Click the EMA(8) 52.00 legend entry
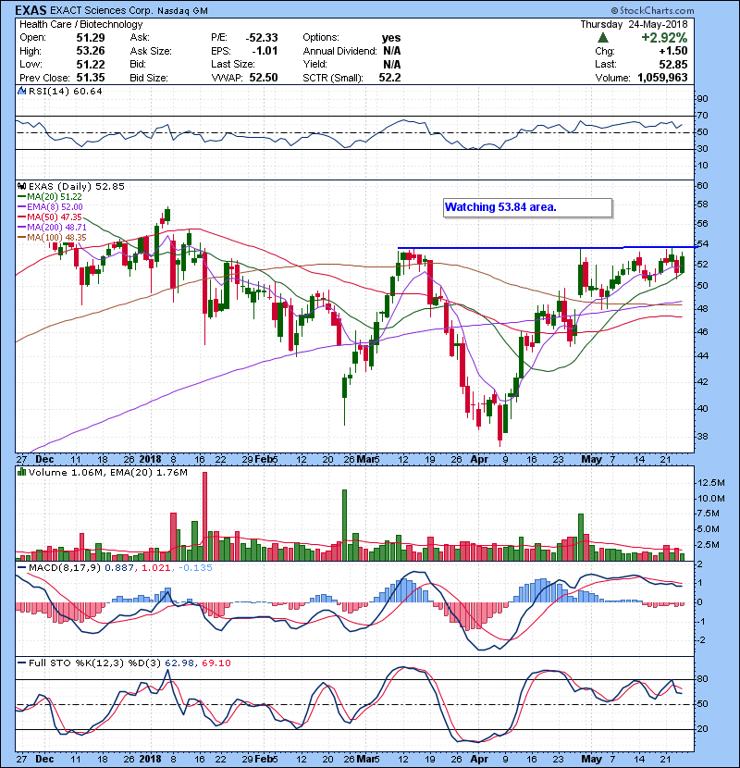Screen dimensions: 740x768 (x=51, y=206)
